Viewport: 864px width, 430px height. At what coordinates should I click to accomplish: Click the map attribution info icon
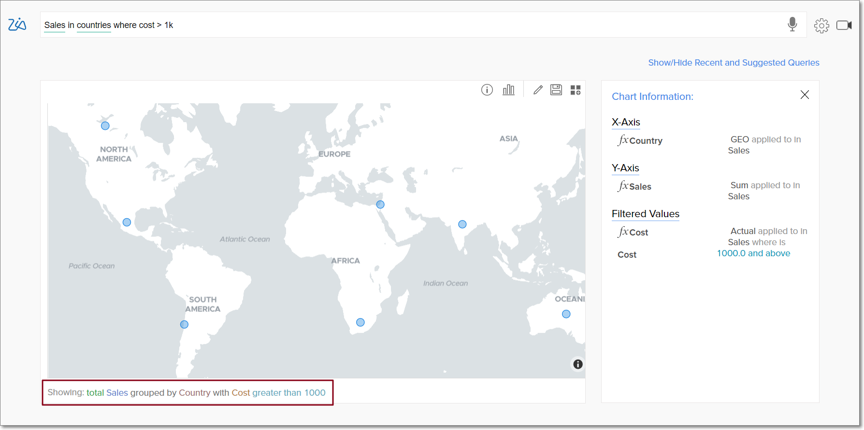(x=577, y=364)
